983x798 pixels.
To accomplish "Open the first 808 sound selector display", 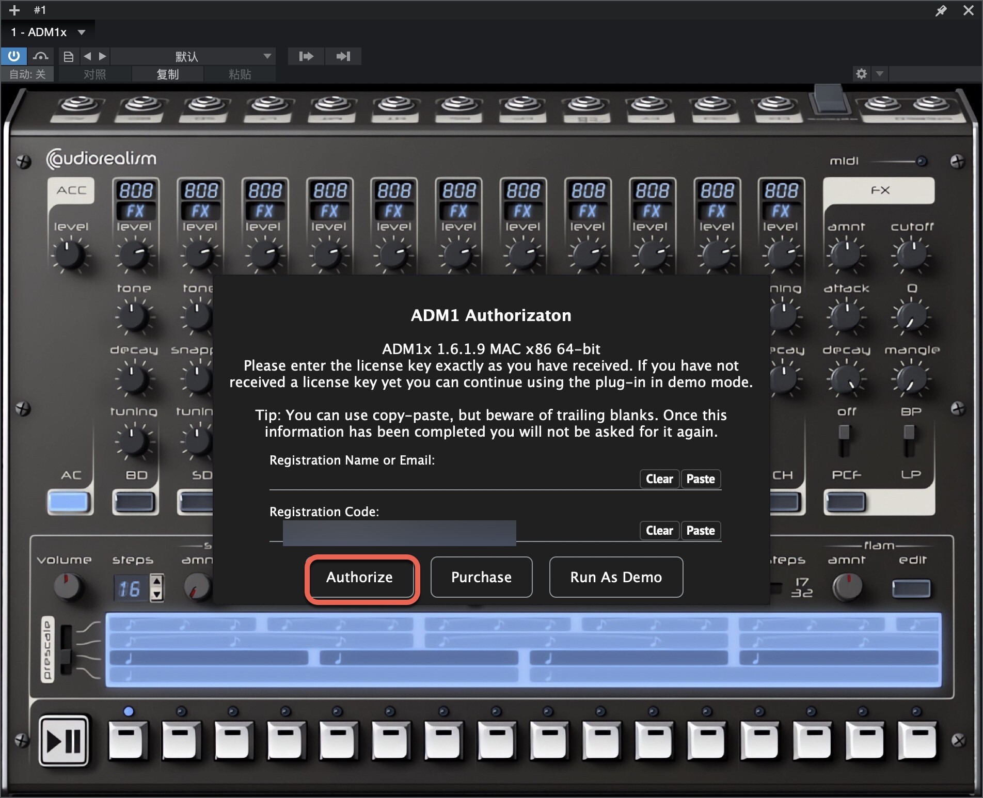I will click(x=136, y=190).
